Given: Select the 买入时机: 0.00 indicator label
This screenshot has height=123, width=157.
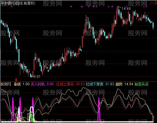Looking at the screenshot, I should 42,84.
